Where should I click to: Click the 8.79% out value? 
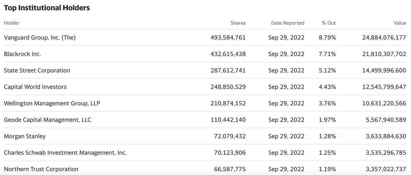pyautogui.click(x=327, y=38)
